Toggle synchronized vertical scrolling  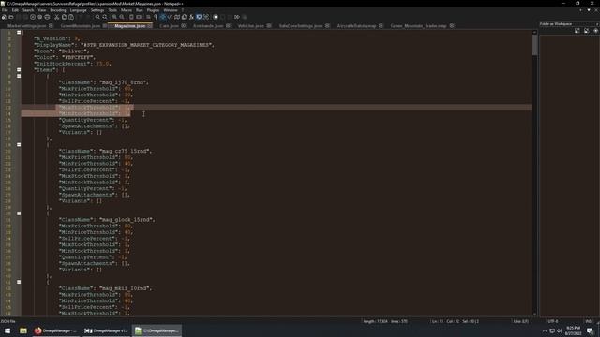click(131, 17)
